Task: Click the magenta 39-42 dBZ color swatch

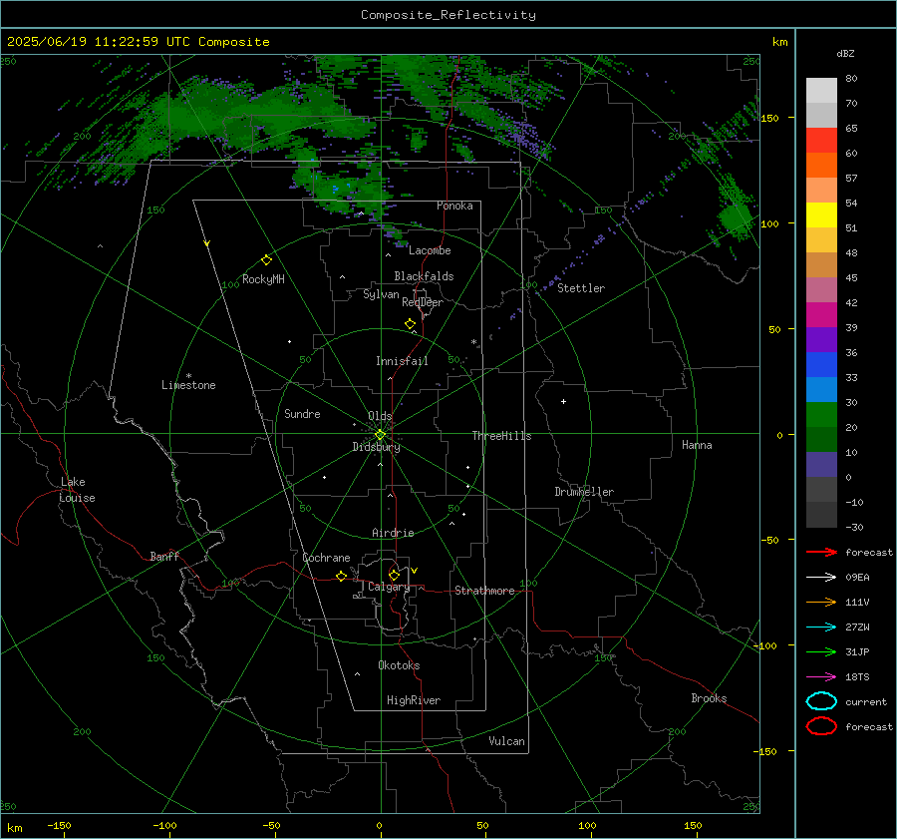Action: click(821, 314)
